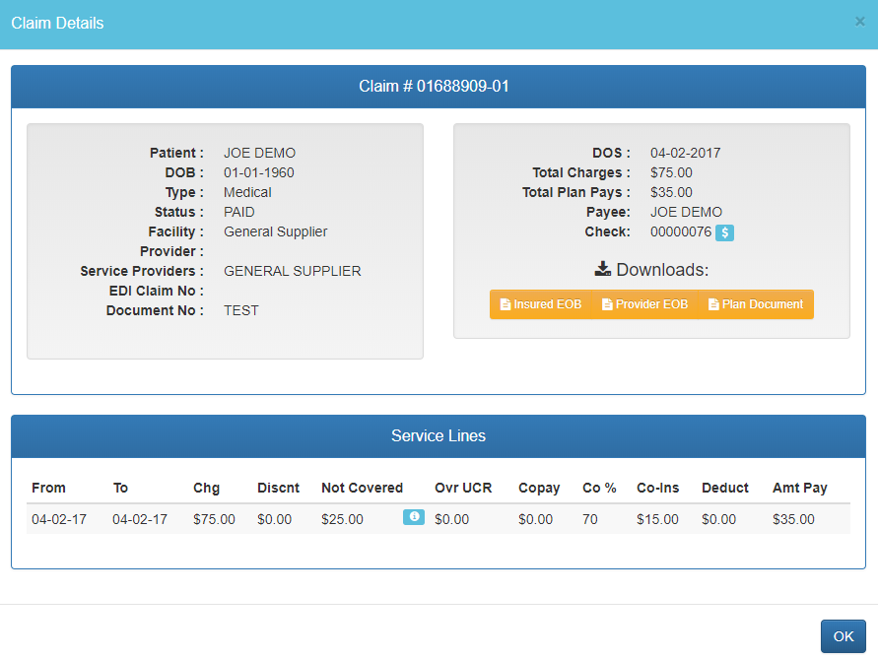Image resolution: width=878 pixels, height=659 pixels.
Task: Click the Deduct column header
Action: (725, 488)
